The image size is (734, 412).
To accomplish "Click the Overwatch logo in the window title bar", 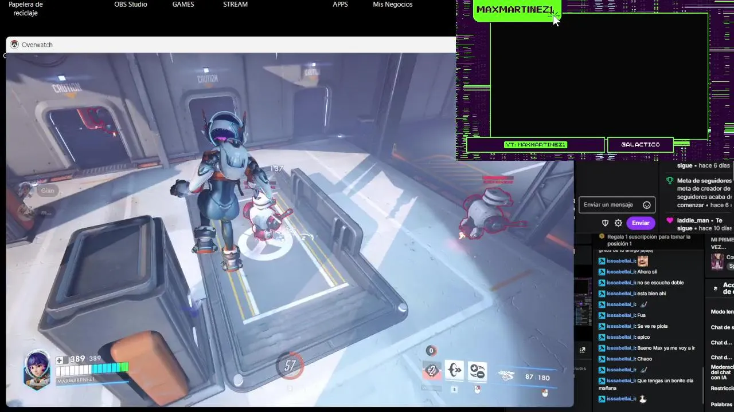I will (14, 45).
